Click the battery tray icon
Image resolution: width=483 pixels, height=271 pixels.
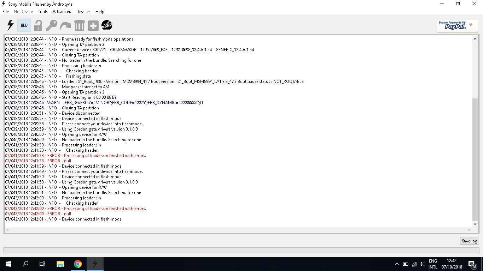[x=406, y=264]
